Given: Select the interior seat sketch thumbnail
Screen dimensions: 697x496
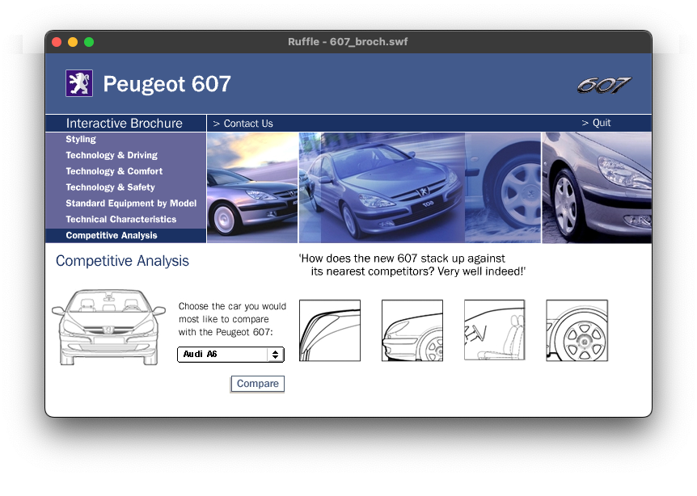Looking at the screenshot, I should coord(494,330).
